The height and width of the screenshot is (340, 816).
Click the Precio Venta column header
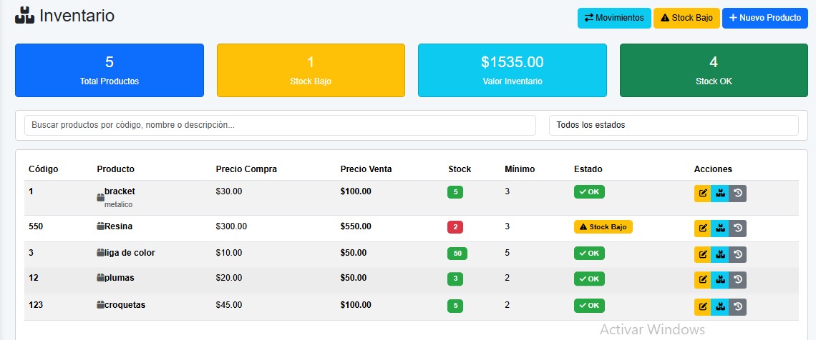point(366,169)
